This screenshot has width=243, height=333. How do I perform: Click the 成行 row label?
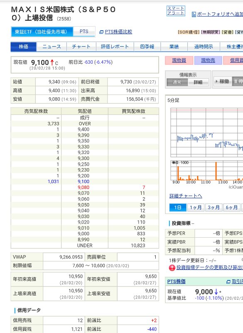coord(85,118)
